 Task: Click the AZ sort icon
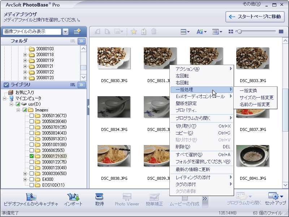pos(200,31)
